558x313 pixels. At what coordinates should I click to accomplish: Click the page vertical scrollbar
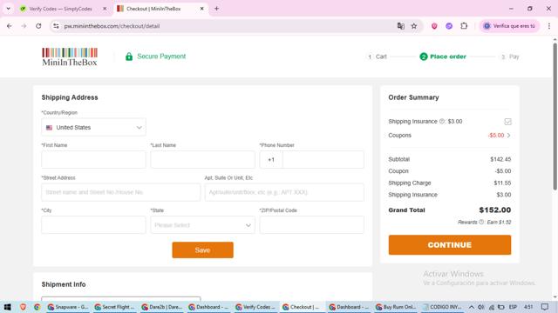click(555, 117)
